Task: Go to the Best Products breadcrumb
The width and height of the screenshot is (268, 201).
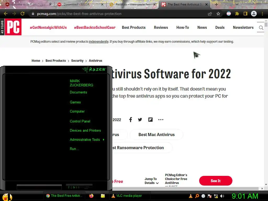Action: (55, 61)
